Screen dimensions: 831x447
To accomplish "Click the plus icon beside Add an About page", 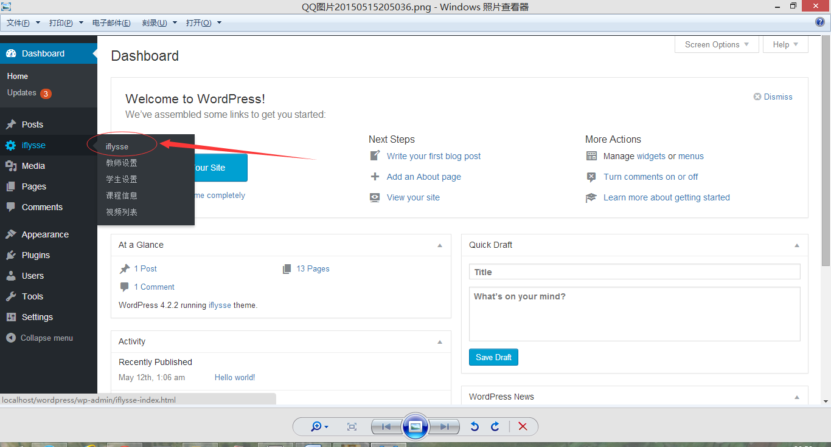I will point(375,177).
